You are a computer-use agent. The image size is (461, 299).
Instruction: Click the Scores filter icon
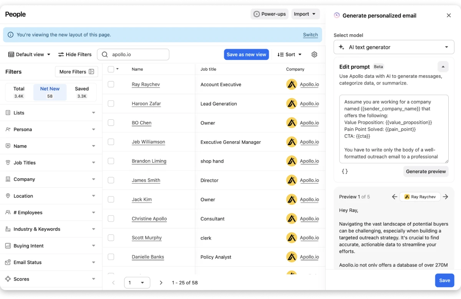(8, 279)
